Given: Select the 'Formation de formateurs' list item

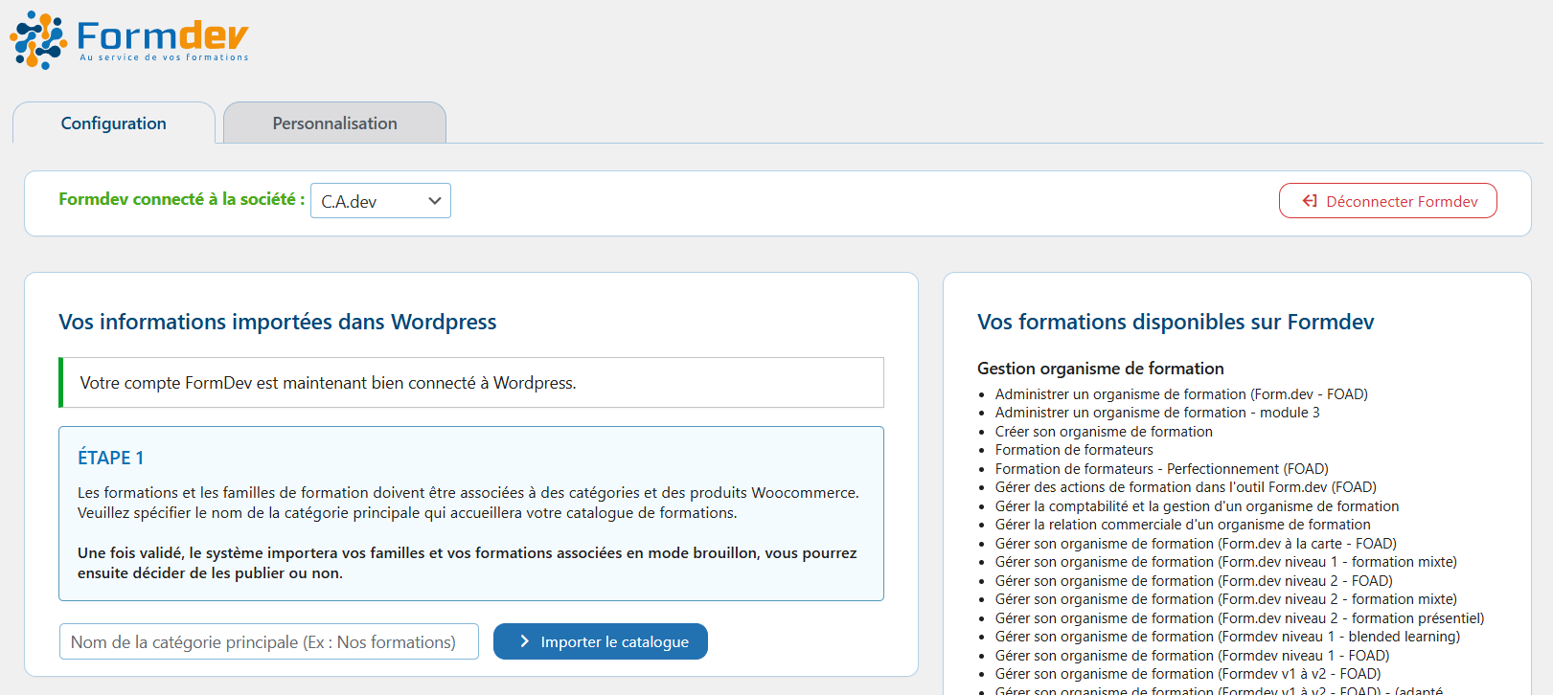Looking at the screenshot, I should [x=1073, y=450].
